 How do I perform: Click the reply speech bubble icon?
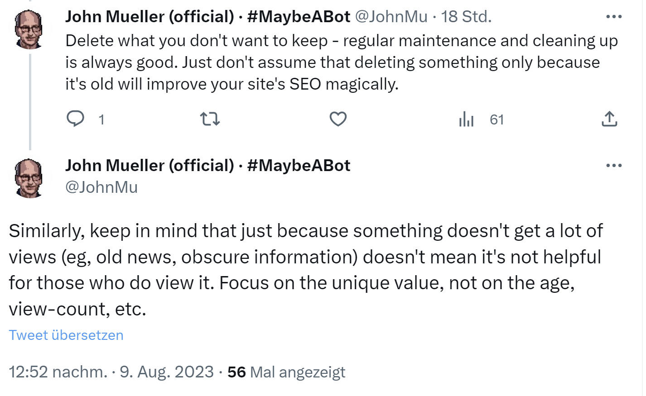76,119
